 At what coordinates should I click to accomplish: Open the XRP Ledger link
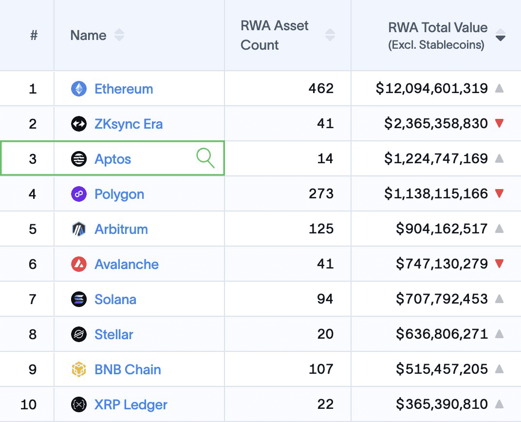130,404
